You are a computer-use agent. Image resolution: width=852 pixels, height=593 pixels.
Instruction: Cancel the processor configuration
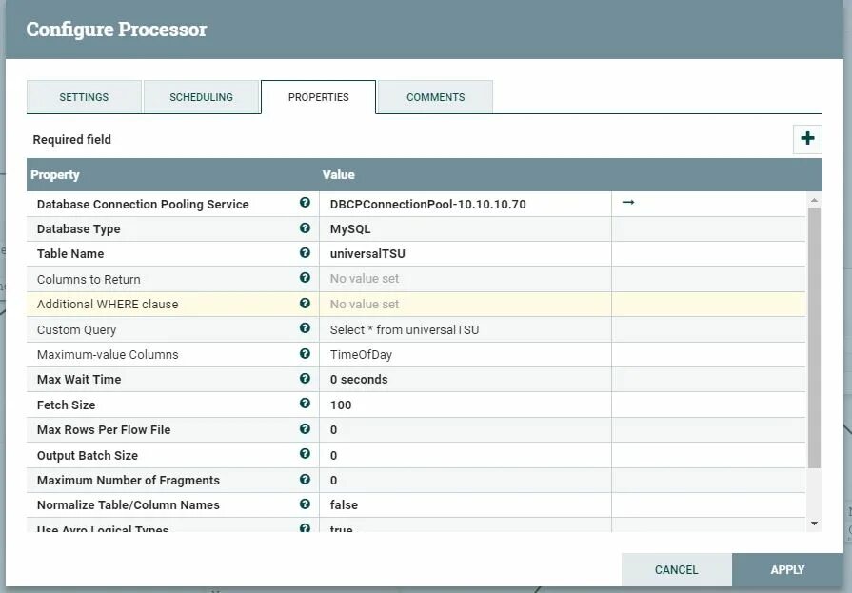click(677, 569)
